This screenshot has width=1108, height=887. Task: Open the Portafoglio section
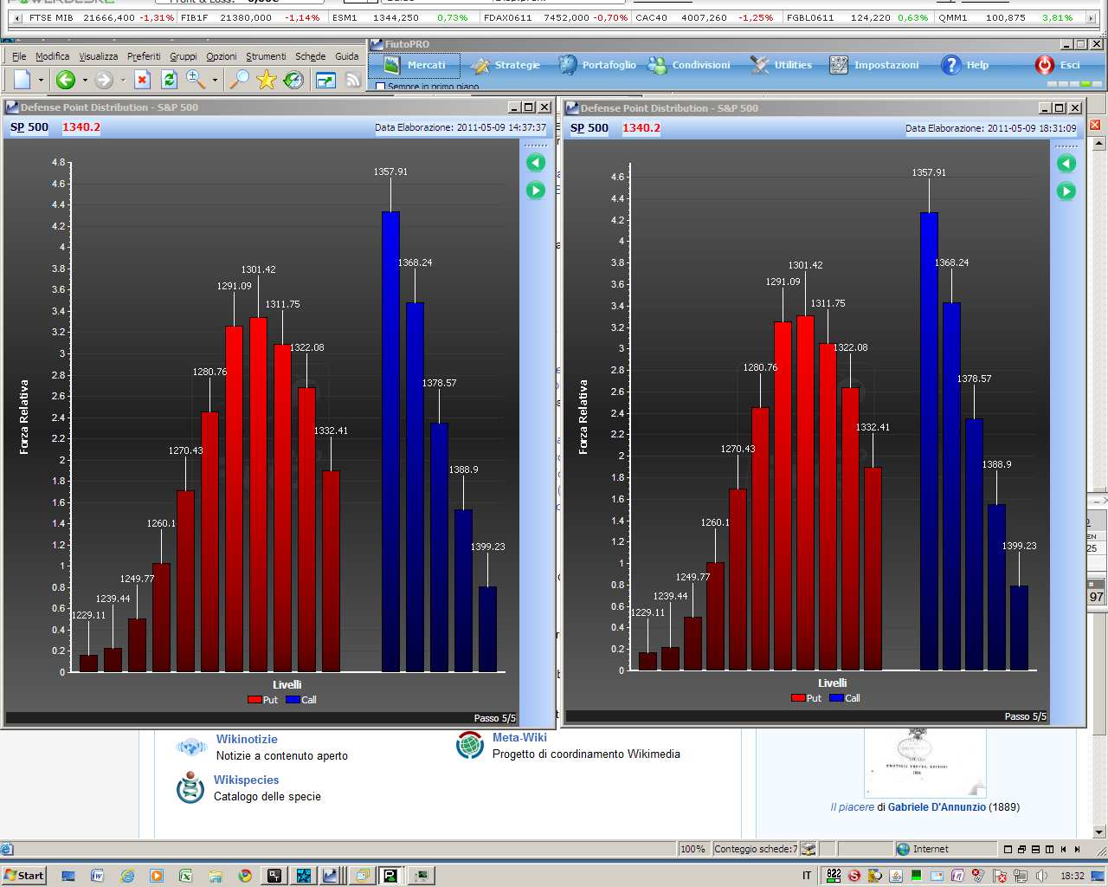[x=596, y=65]
